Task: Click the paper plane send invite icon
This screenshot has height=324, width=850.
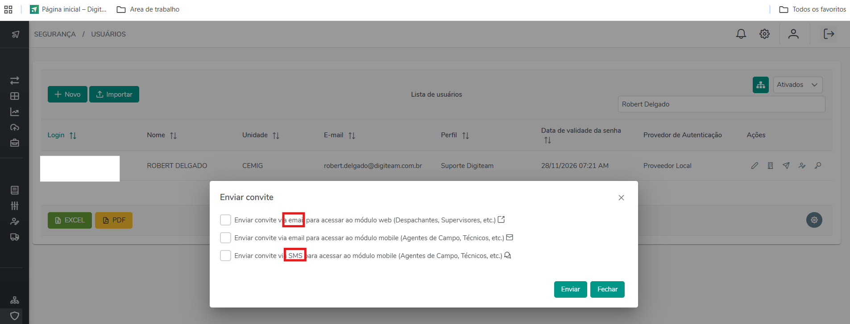Action: (786, 166)
